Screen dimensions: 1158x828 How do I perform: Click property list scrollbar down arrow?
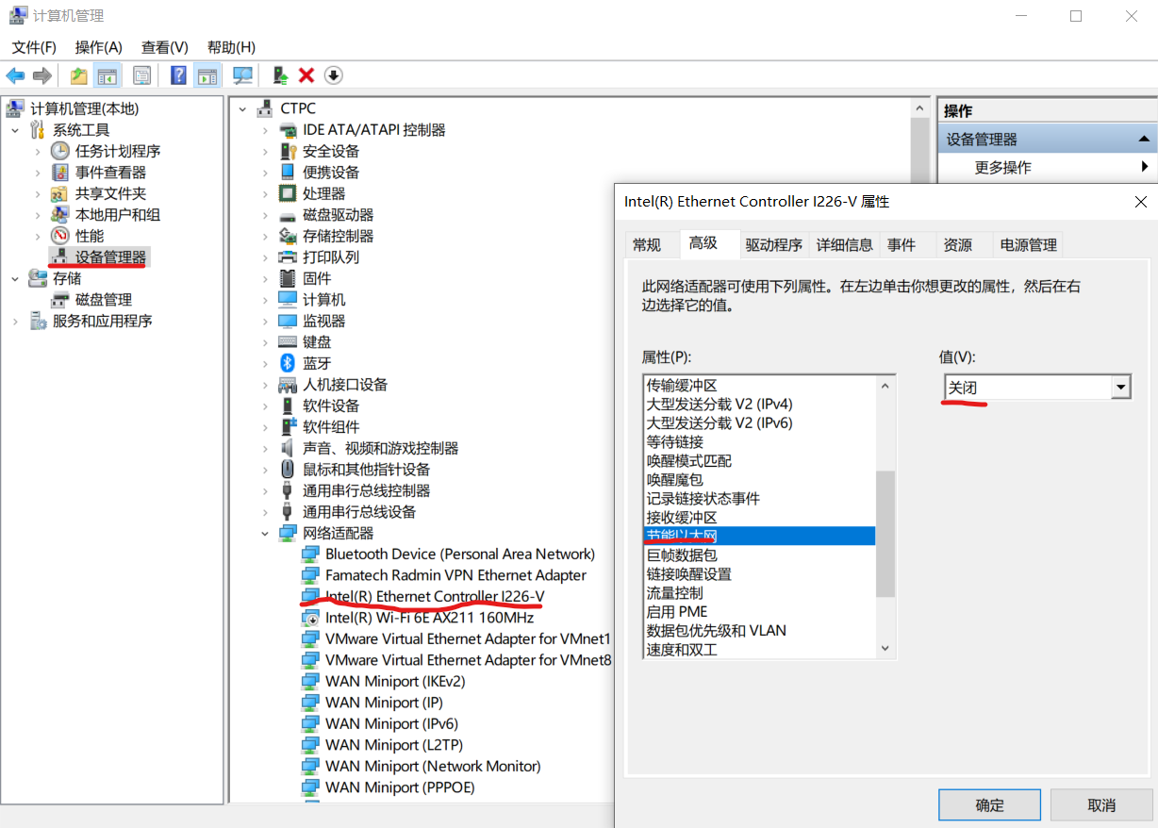[x=885, y=648]
